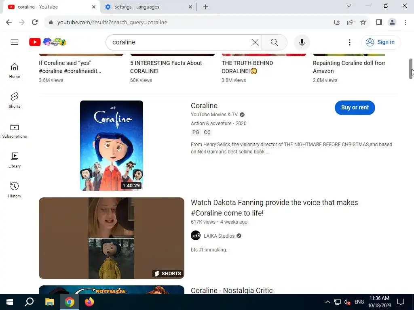Open History in sidebar
414x310 pixels.
(15, 190)
